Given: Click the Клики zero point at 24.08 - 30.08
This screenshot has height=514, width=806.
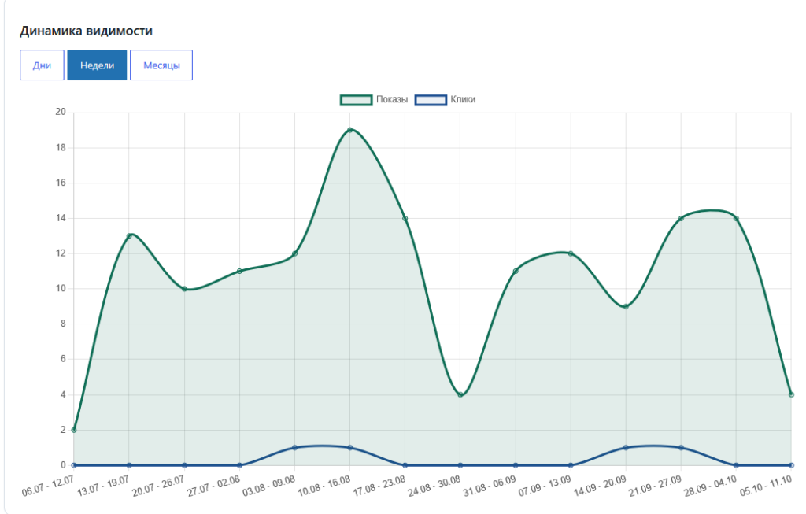Looking at the screenshot, I should [x=460, y=465].
